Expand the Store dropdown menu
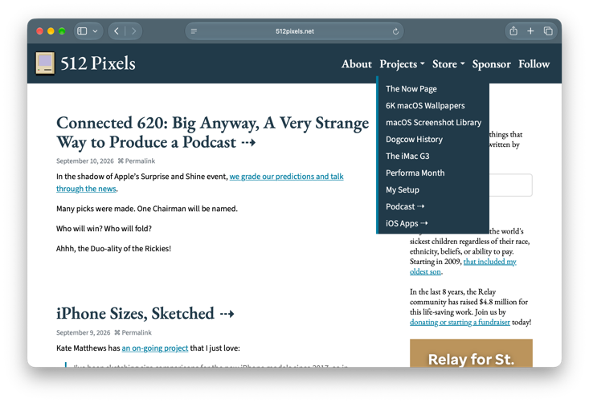589x403 pixels. (448, 64)
